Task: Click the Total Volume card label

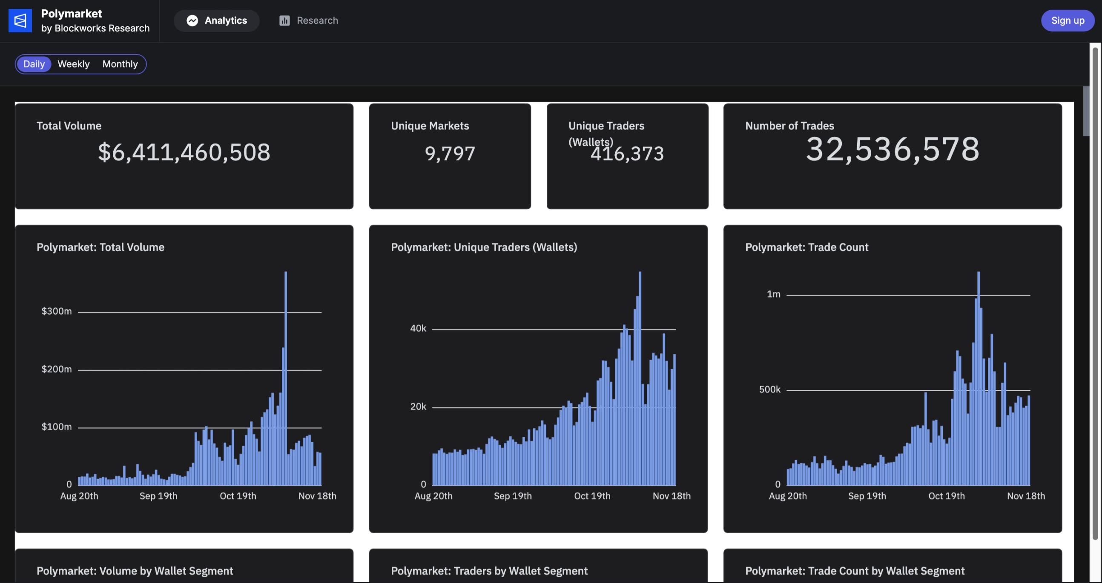Action: [69, 126]
